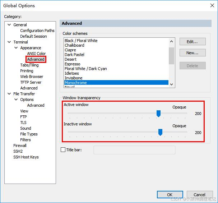Open Configuration Paths category
Image resolution: width=218 pixels, height=203 pixels.
(x=37, y=31)
